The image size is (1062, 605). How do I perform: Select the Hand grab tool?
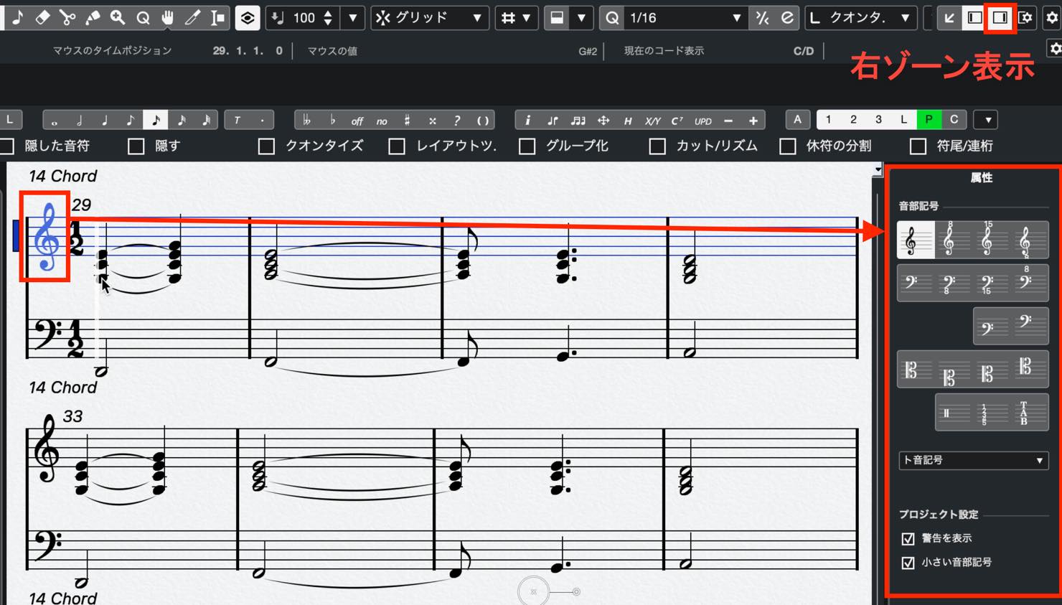167,17
